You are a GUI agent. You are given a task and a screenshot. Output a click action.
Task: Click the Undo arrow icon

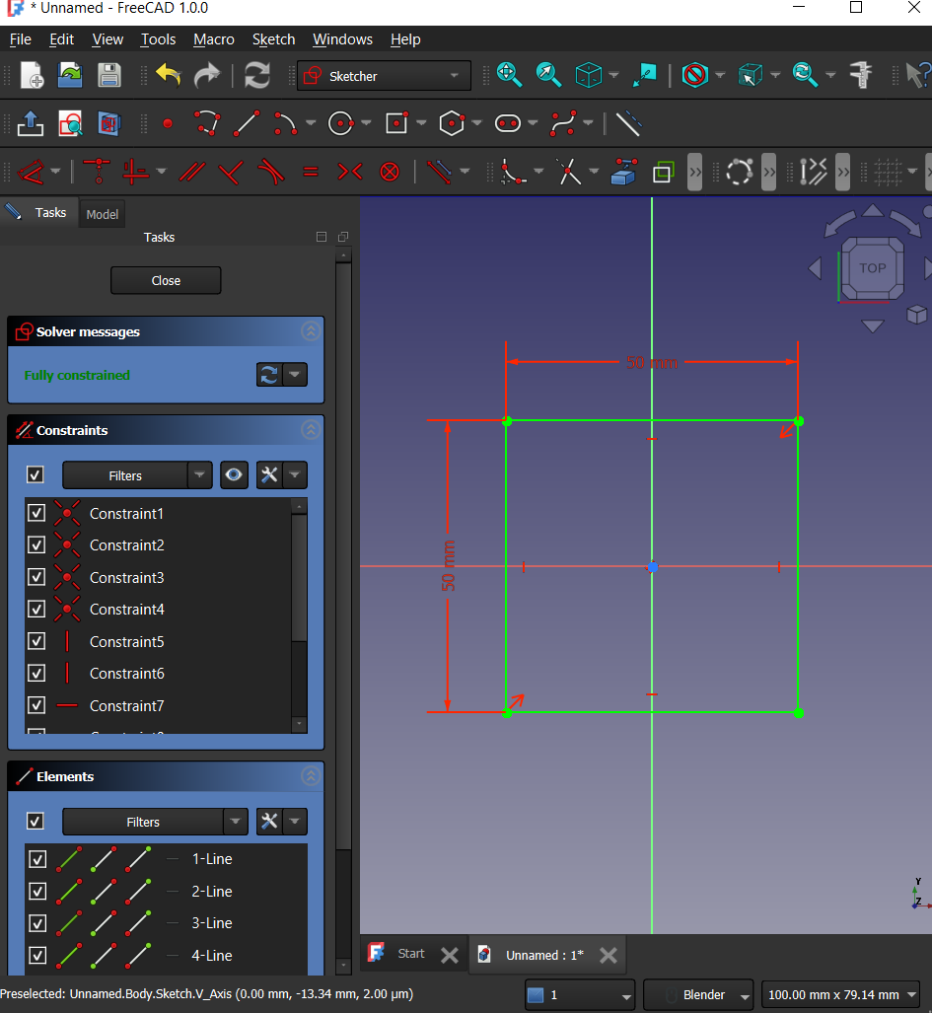(x=169, y=76)
